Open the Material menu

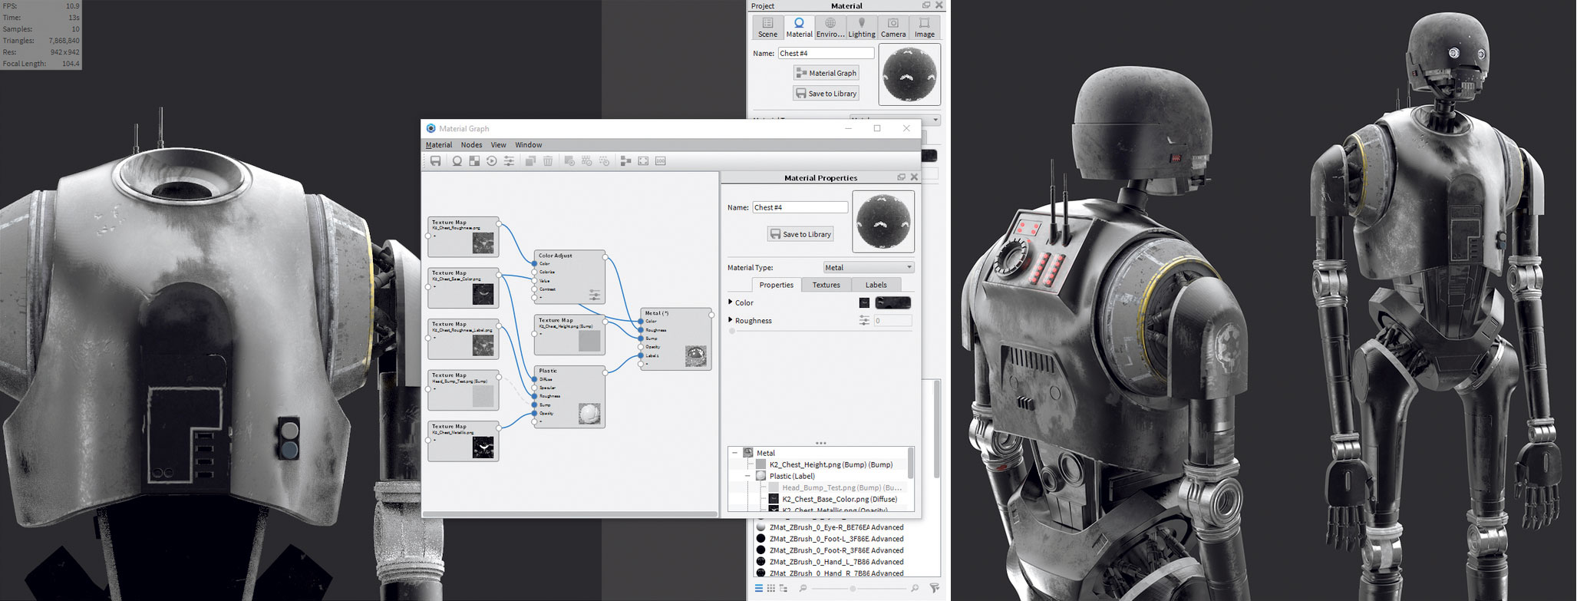click(x=439, y=145)
